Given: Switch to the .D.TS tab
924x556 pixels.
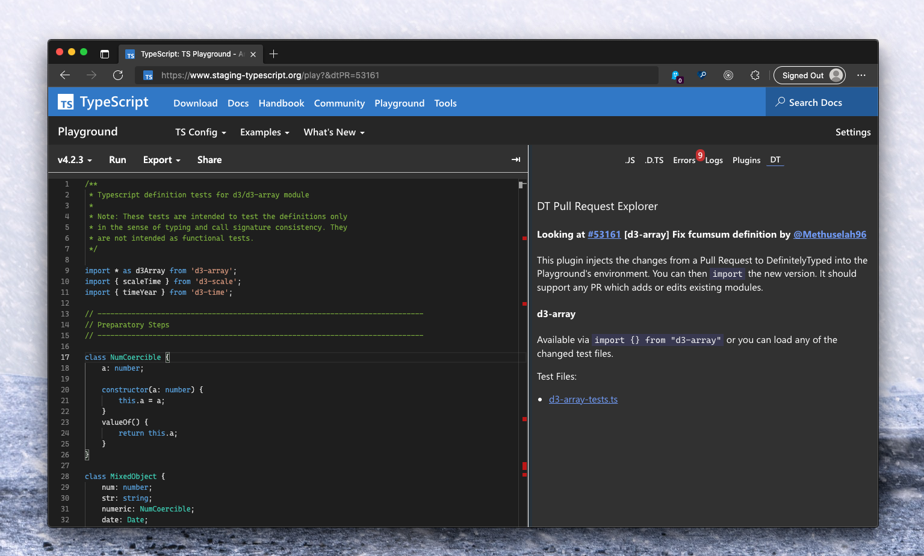Looking at the screenshot, I should tap(654, 160).
